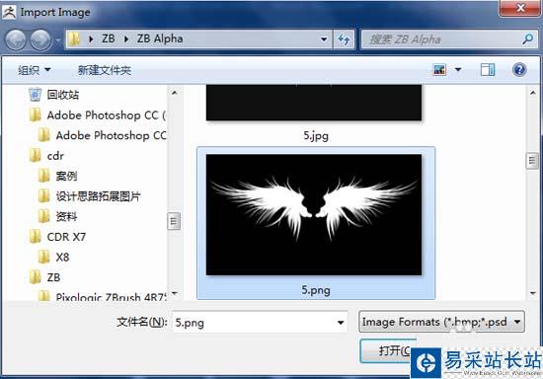This screenshot has height=379, width=543.
Task: Open the Image Formats file type dropdown
Action: click(x=442, y=322)
